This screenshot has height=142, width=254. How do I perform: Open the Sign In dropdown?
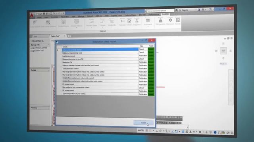point(196,10)
